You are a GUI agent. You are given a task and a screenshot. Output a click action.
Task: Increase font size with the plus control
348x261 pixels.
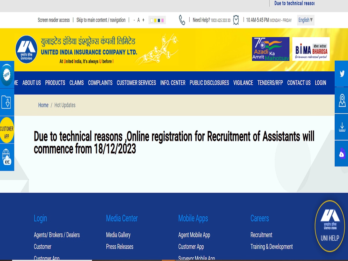pyautogui.click(x=143, y=20)
